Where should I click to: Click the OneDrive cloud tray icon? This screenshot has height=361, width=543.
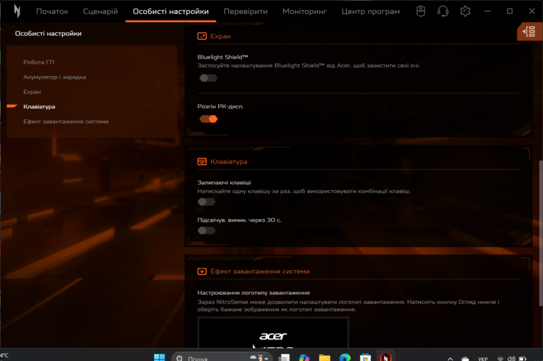465,358
